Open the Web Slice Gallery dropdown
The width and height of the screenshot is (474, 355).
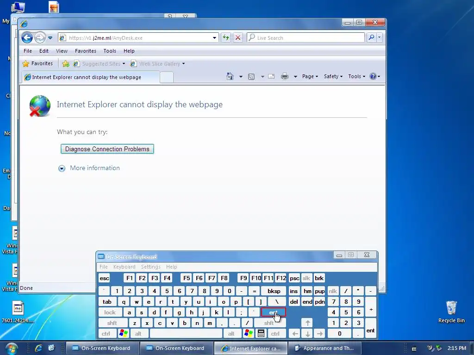(x=157, y=64)
